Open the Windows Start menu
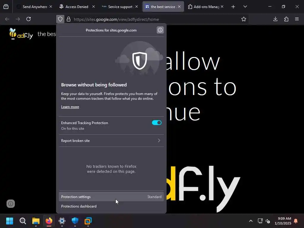Image resolution: width=304 pixels, height=228 pixels. 9,221
